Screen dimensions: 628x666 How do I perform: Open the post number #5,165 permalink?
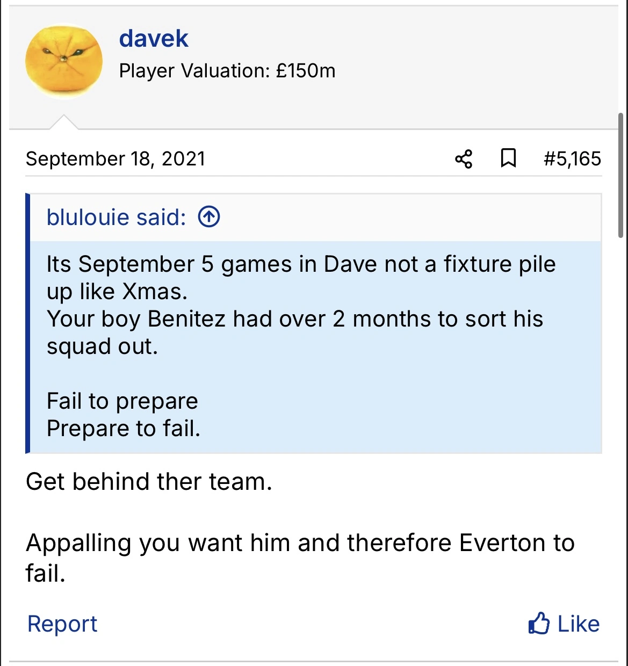coord(572,159)
